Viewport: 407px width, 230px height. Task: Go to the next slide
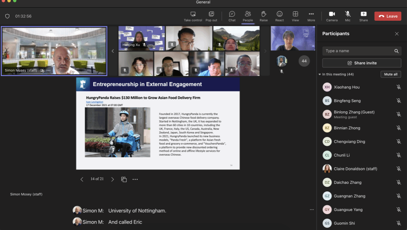coord(113,179)
